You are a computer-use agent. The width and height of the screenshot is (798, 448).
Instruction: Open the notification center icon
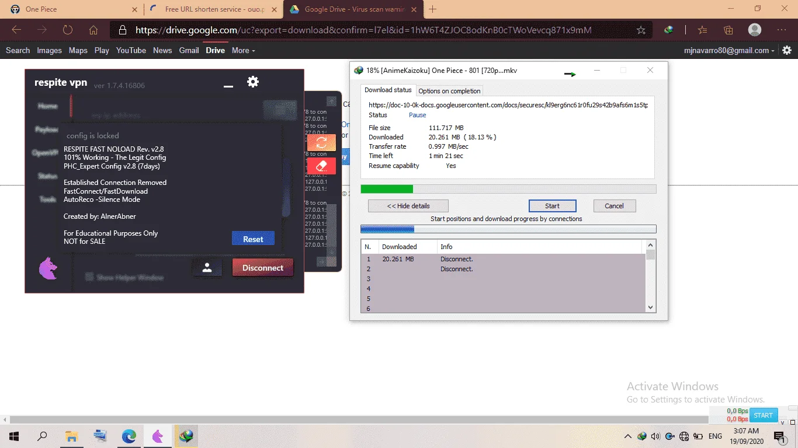pos(779,436)
